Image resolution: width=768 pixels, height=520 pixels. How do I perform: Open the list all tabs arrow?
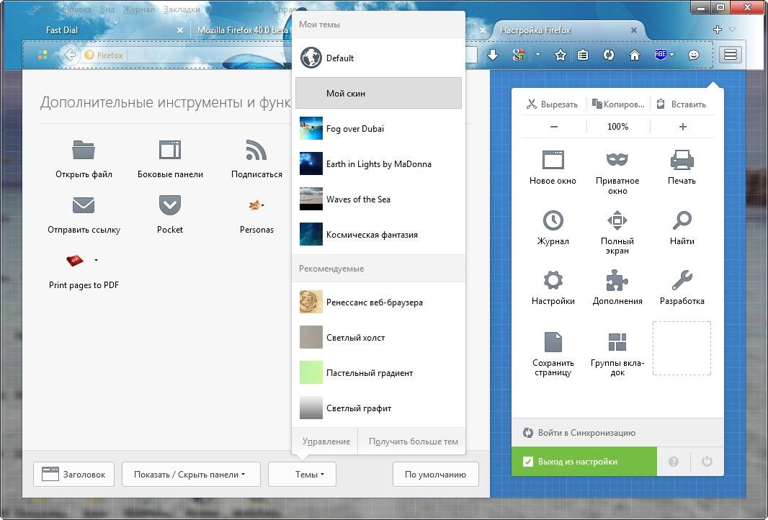pyautogui.click(x=733, y=30)
